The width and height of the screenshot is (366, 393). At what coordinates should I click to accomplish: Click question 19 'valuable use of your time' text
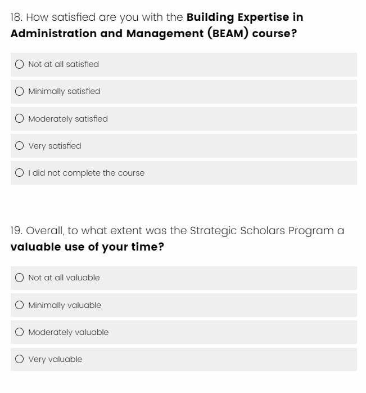tap(87, 247)
